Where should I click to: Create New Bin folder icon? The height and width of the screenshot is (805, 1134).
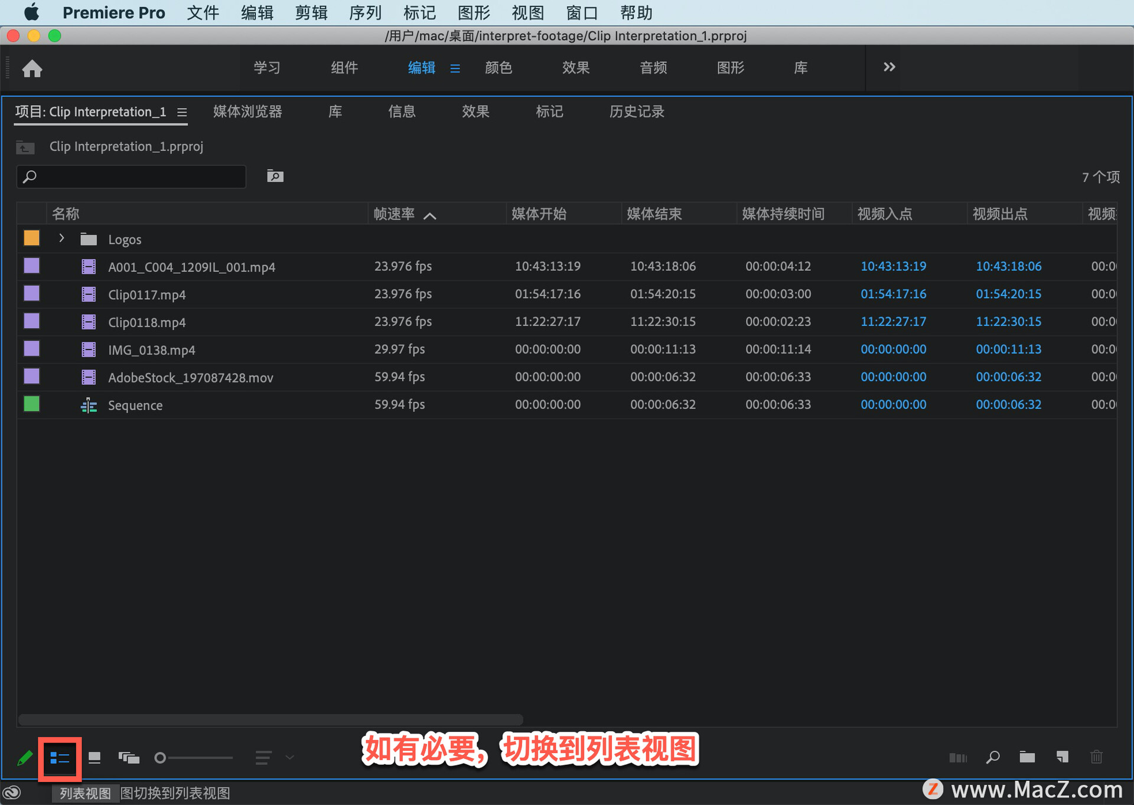1027,757
